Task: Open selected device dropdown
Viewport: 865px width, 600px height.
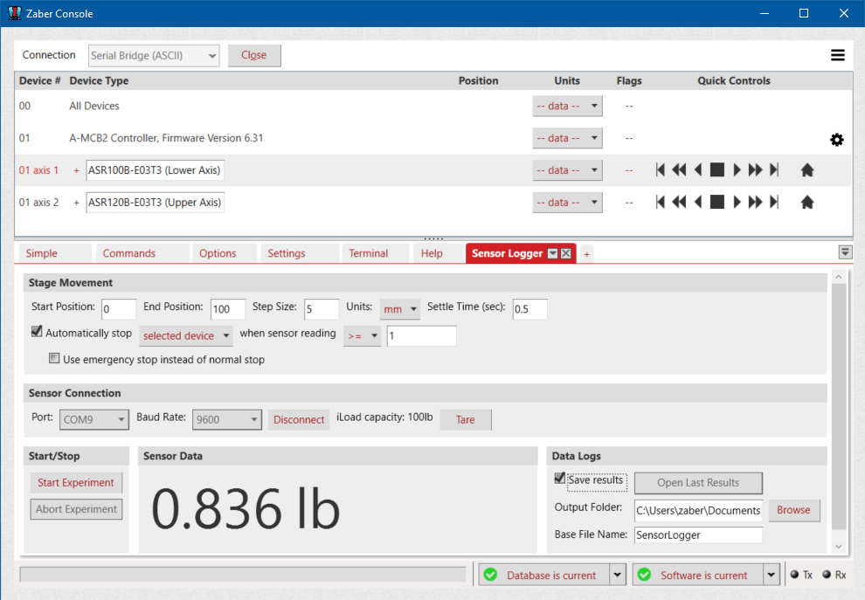Action: click(186, 335)
